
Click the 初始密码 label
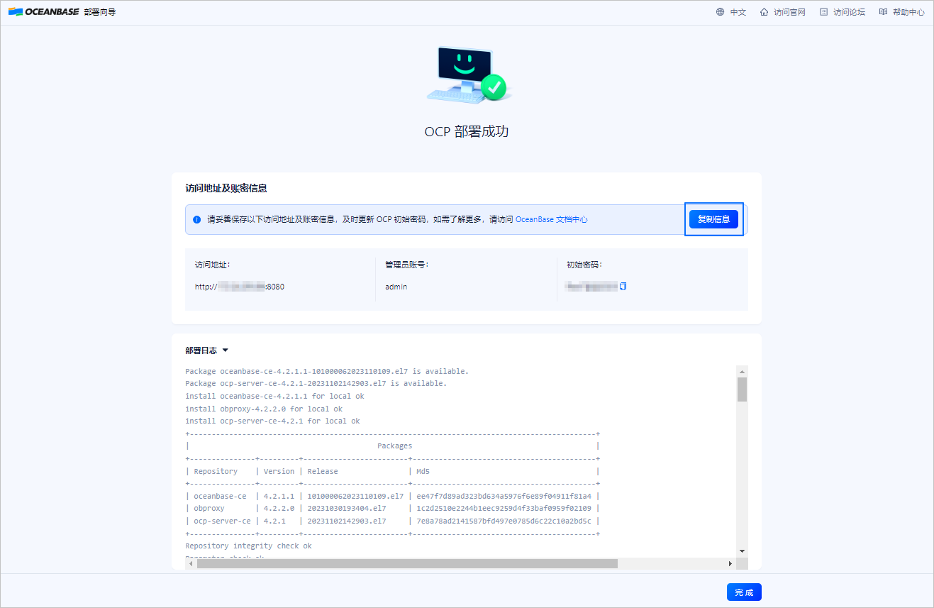point(584,265)
